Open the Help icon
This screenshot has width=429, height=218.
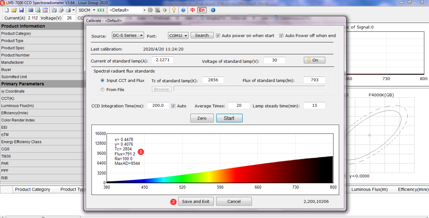[183, 10]
